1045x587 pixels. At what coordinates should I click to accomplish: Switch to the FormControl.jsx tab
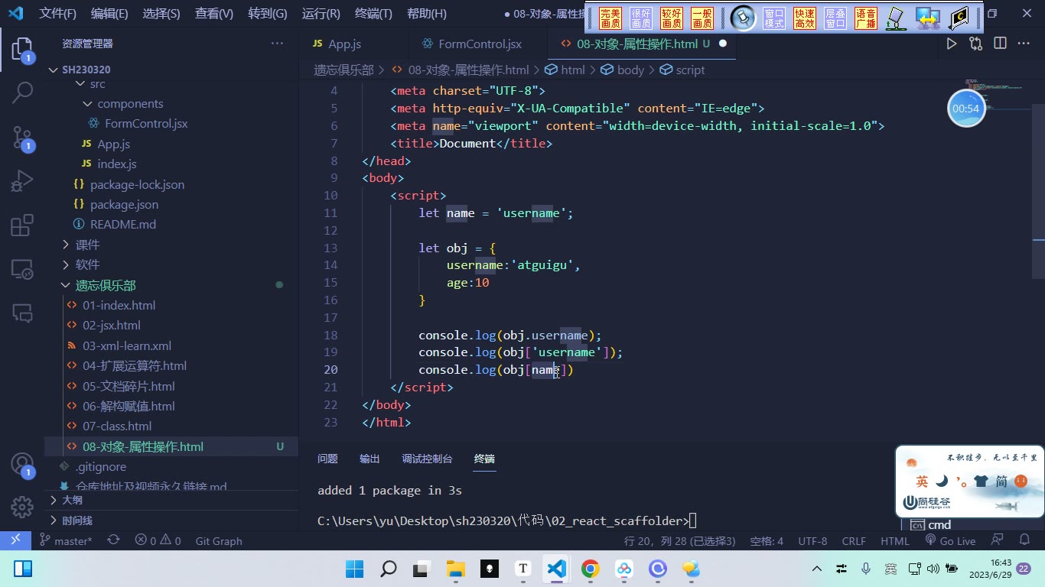(480, 44)
